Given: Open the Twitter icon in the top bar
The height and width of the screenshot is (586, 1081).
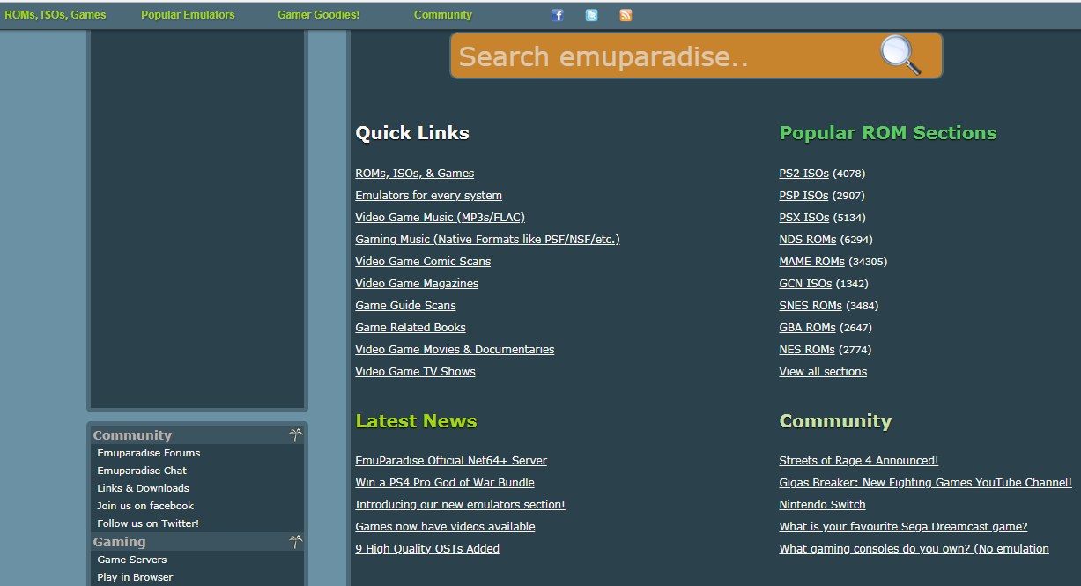Looking at the screenshot, I should point(591,15).
